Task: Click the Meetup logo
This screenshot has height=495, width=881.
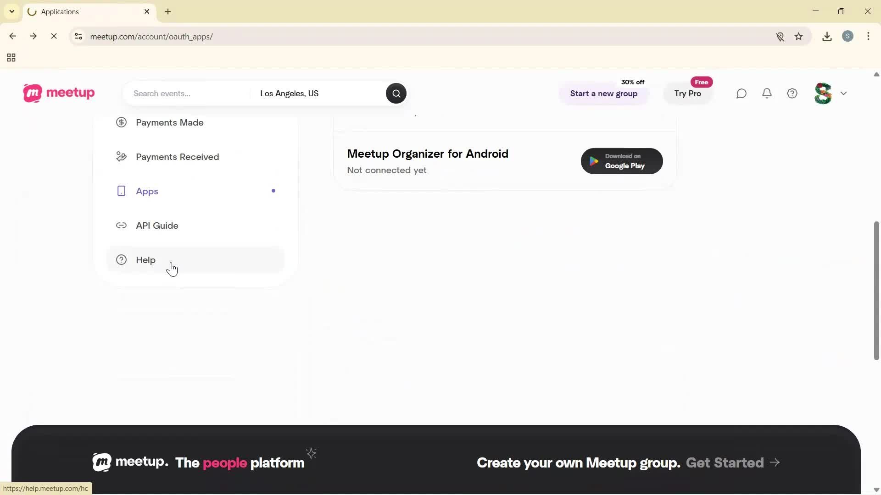Action: [58, 93]
